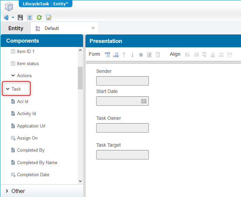
Task: Click the move down arrow in Form toolbar
Action: coord(132,55)
